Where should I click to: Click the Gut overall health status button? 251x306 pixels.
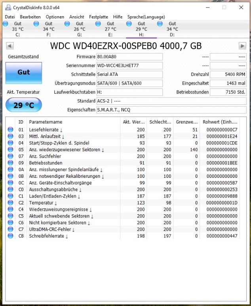(x=24, y=73)
